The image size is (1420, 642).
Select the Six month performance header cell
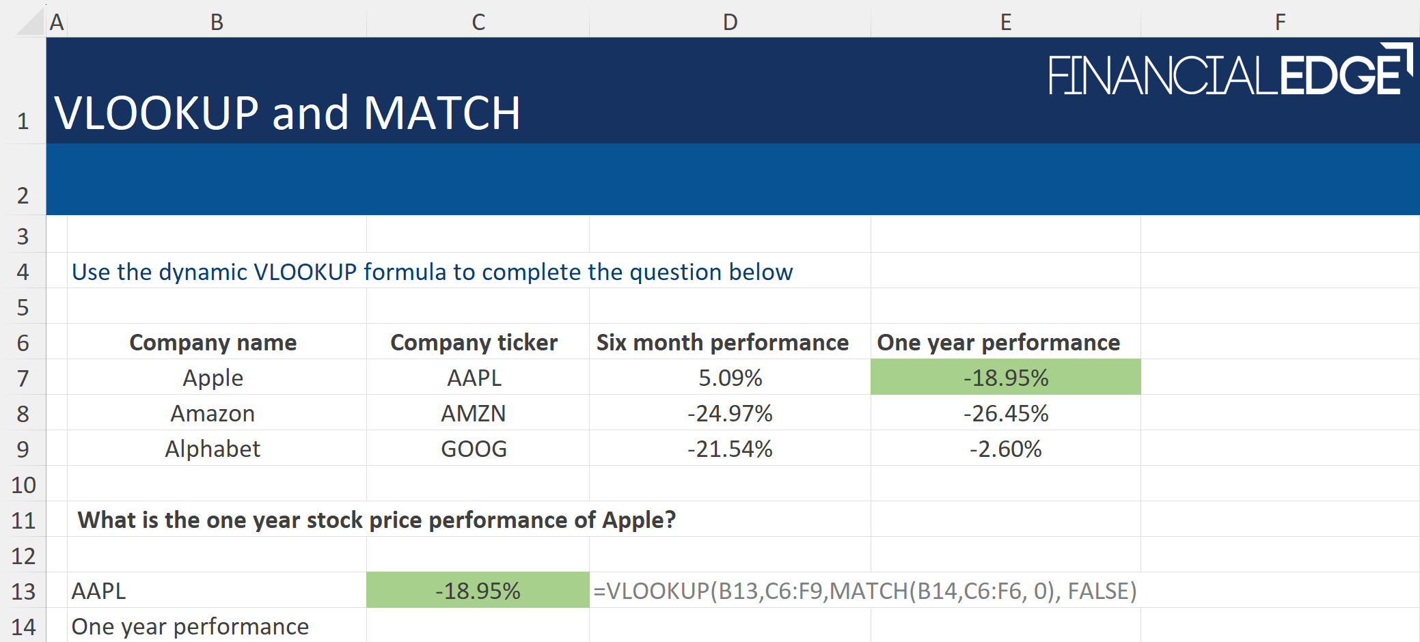tap(722, 341)
